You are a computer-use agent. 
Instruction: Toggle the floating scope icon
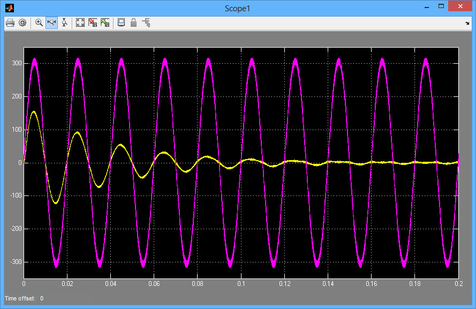click(121, 23)
